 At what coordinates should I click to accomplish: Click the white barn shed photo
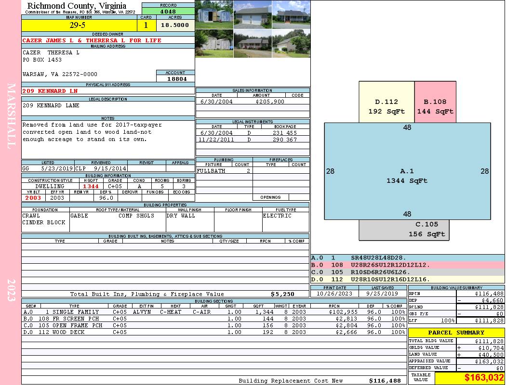[x=214, y=43]
